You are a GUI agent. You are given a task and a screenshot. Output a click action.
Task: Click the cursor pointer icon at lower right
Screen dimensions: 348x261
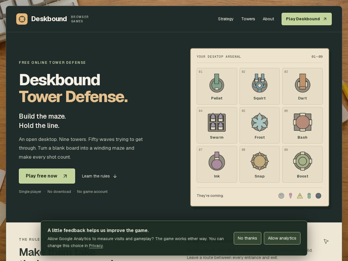(x=326, y=241)
